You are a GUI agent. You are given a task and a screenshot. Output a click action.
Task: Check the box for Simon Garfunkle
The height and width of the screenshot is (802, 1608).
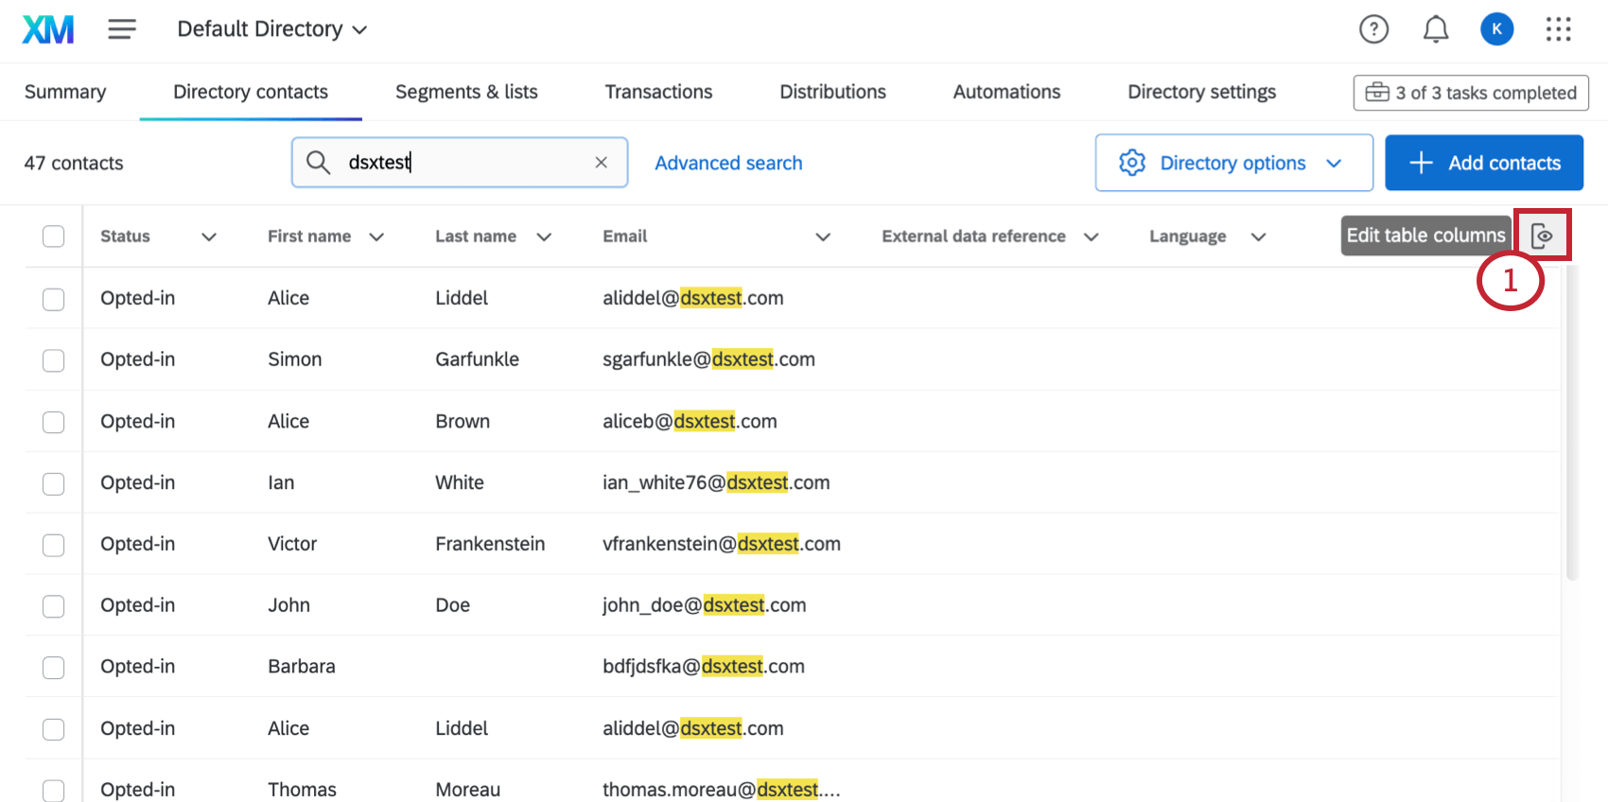[54, 360]
